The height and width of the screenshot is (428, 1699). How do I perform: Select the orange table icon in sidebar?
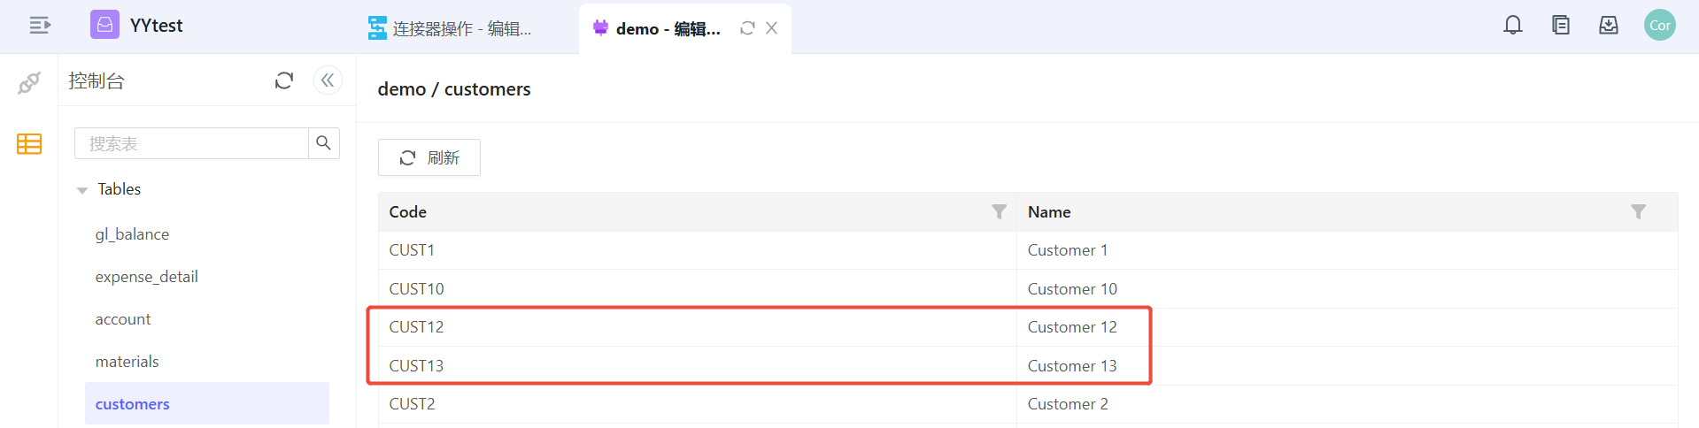pos(29,144)
